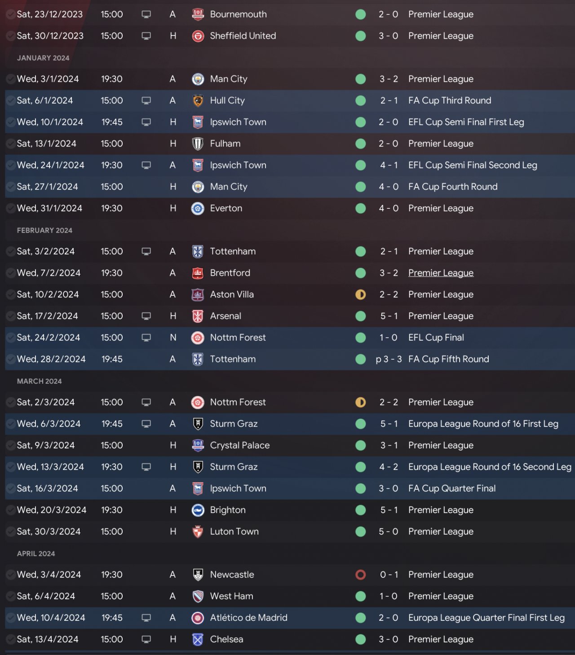Image resolution: width=575 pixels, height=655 pixels.
Task: Click TV icon on EFL Cup Final row
Action: pos(146,338)
